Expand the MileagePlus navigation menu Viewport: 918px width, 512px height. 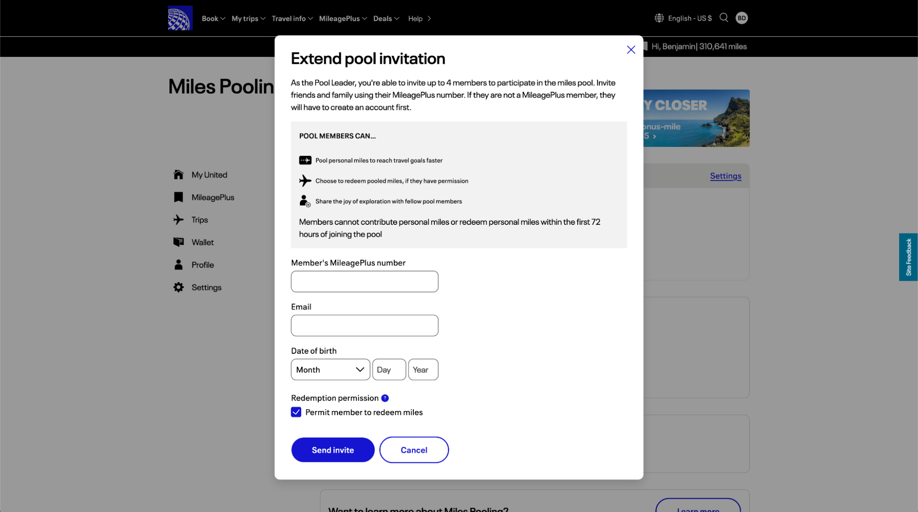343,18
